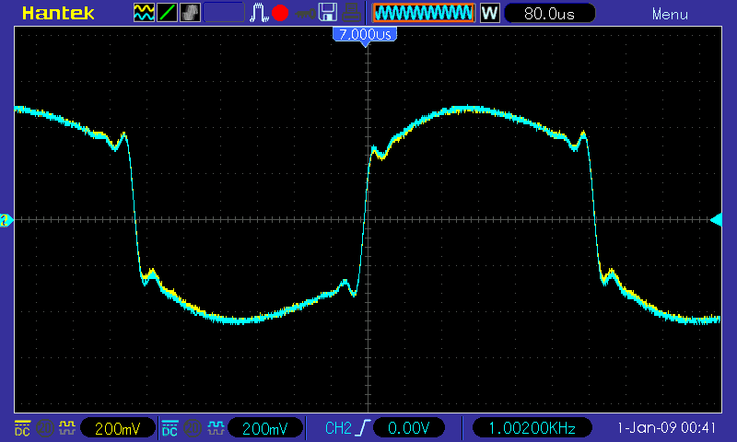Click the yellow CH1 DC coupling icon

(22, 428)
